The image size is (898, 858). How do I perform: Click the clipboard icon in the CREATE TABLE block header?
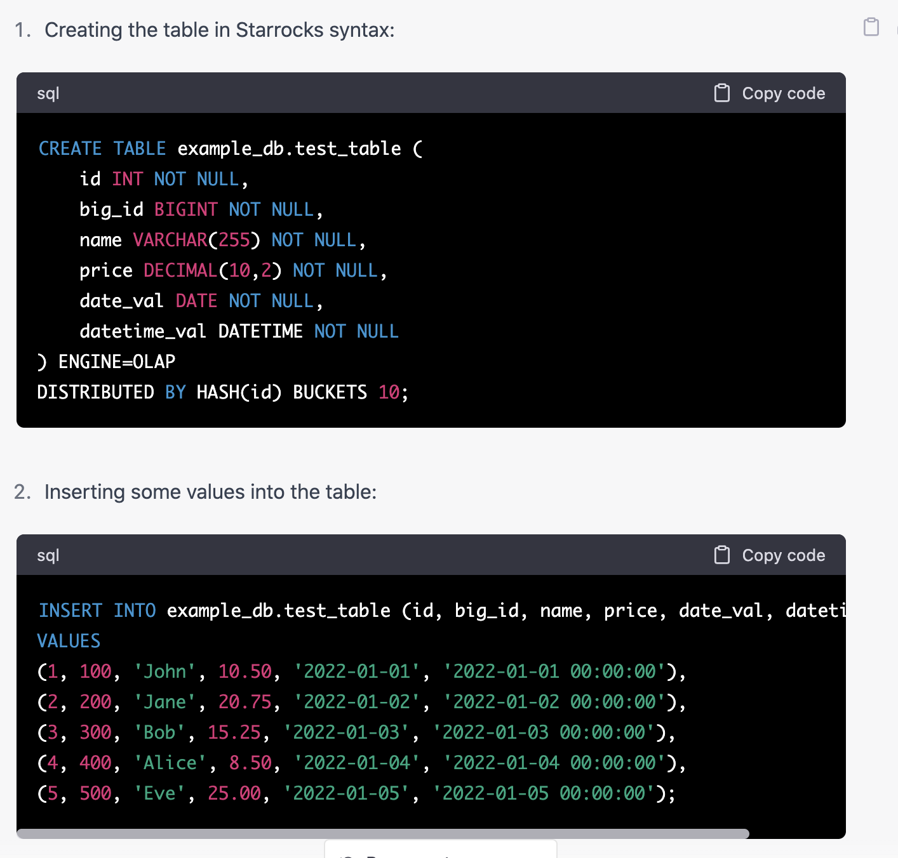coord(721,93)
